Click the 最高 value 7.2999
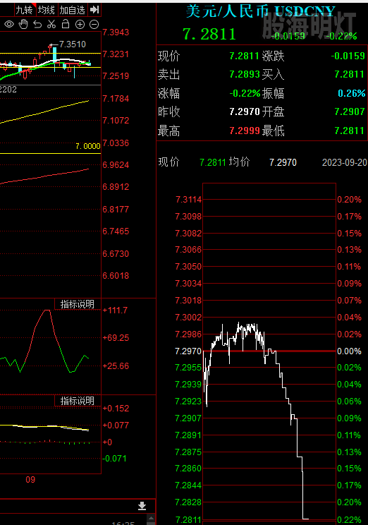368x525 pixels. point(245,131)
